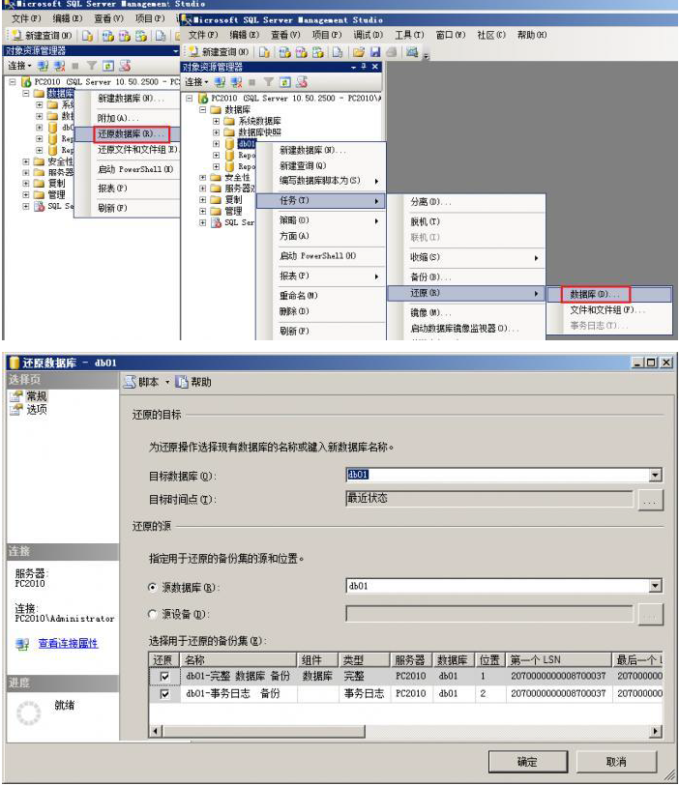Click the floppy disk Save icon
Viewport: 679px width, 785px height.
(x=375, y=52)
